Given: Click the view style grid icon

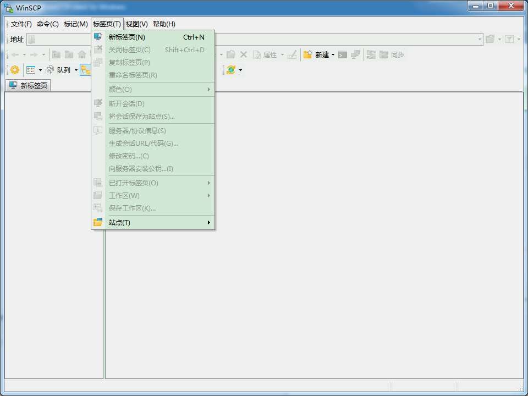Looking at the screenshot, I should click(31, 70).
